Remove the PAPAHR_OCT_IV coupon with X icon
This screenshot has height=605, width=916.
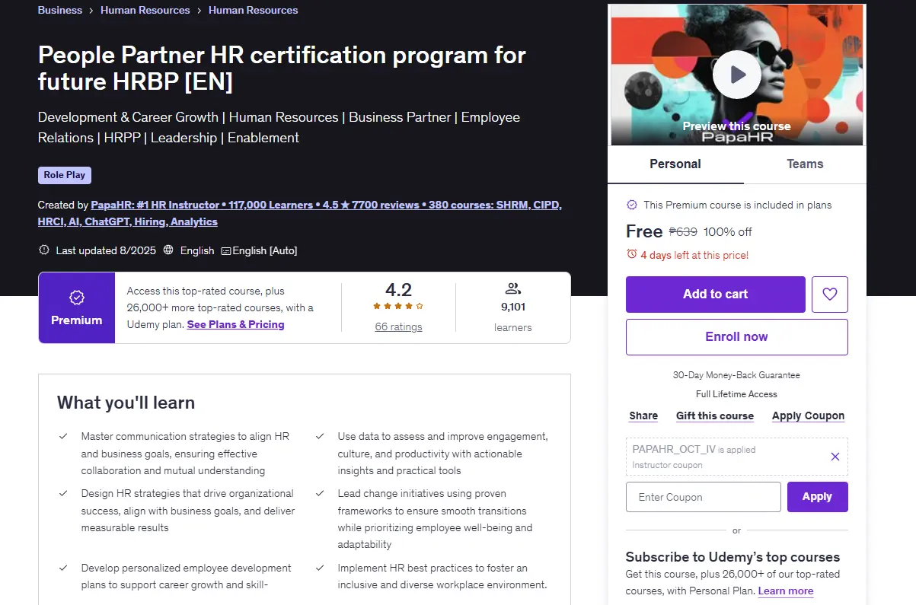click(x=835, y=457)
